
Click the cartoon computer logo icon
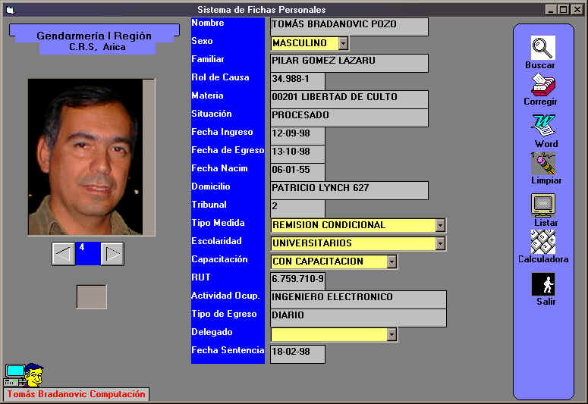(24, 374)
